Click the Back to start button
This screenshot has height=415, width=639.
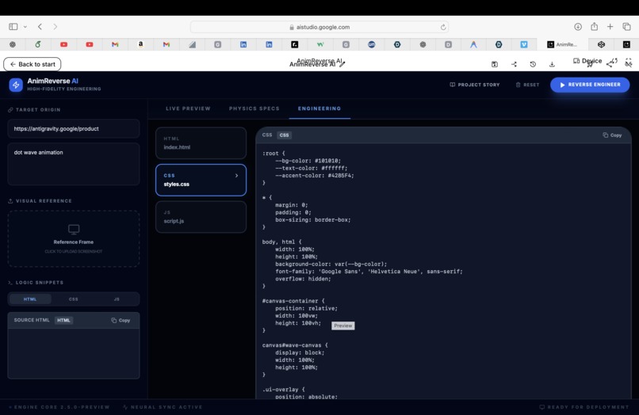coord(33,64)
